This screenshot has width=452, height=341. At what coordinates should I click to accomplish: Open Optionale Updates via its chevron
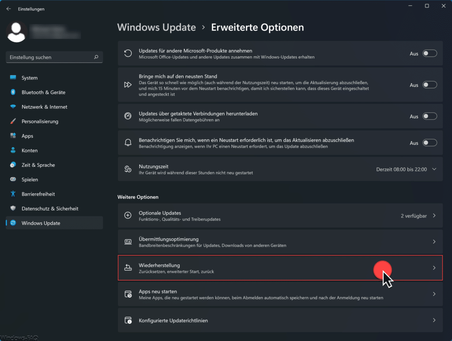pyautogui.click(x=434, y=216)
